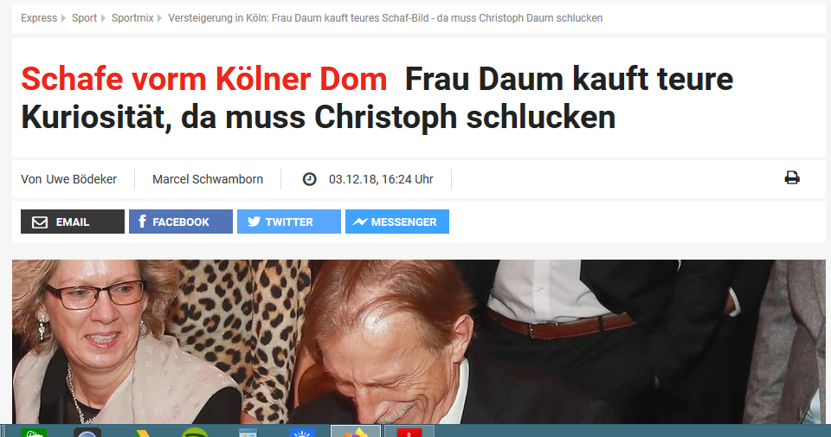This screenshot has height=437, width=831.
Task: Share article via MESSENGER
Action: coord(397,222)
